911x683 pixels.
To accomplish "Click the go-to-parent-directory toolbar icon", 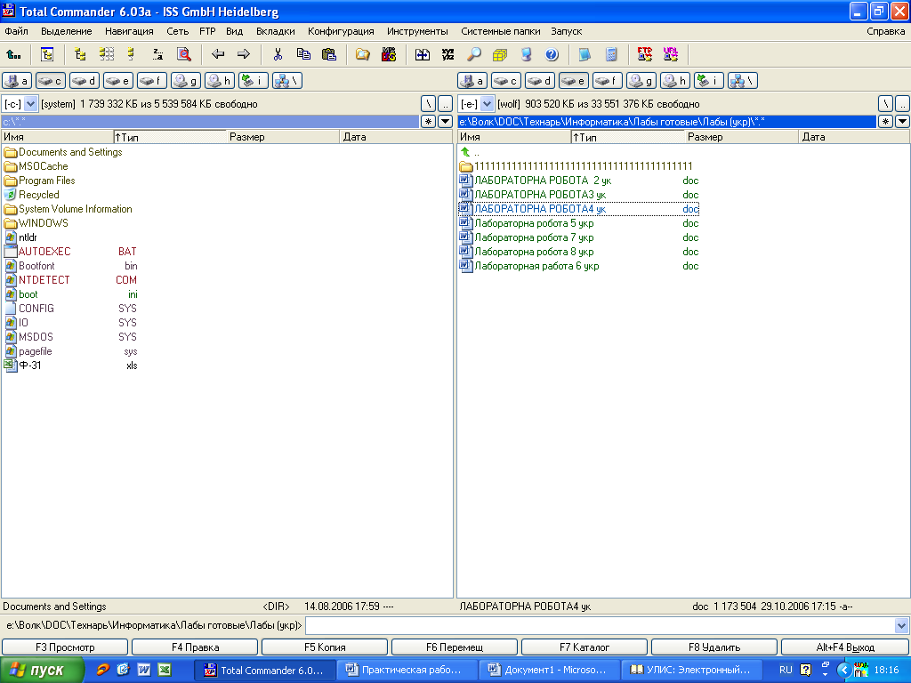I will tap(13, 54).
